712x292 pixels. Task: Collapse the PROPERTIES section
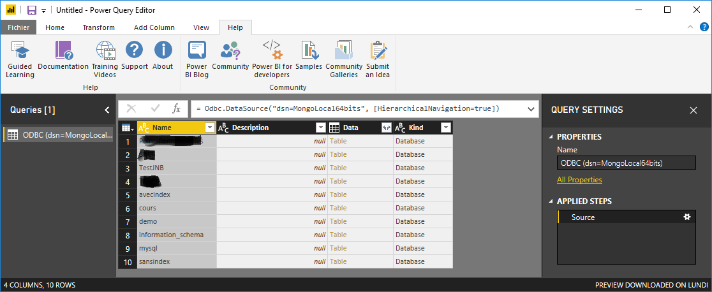[x=551, y=137]
